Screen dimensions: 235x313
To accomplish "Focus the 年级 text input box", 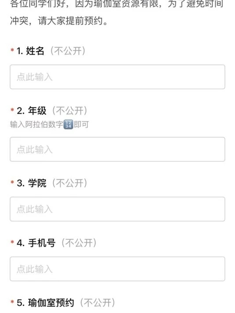I will [x=117, y=149].
